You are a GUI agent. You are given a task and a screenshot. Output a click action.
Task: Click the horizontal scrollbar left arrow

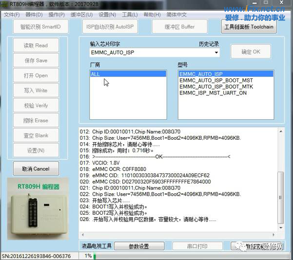[x=83, y=235]
